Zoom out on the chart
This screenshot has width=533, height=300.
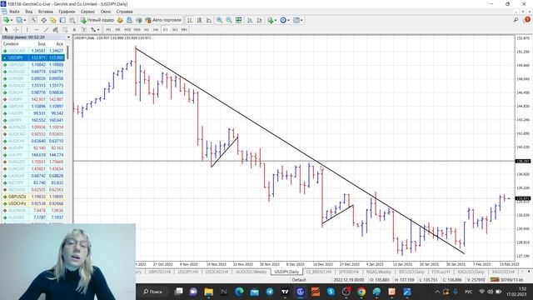coord(229,20)
